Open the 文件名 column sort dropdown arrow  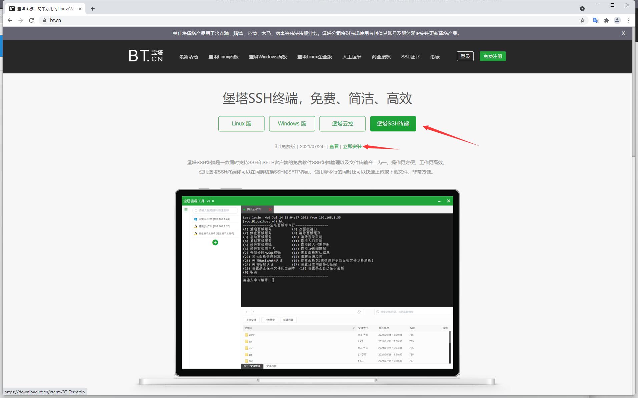354,328
